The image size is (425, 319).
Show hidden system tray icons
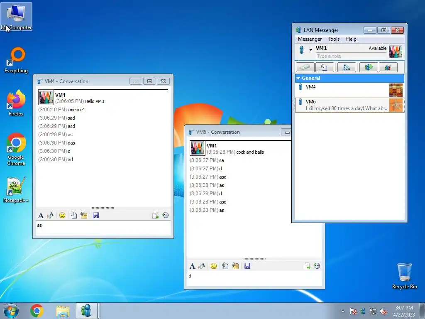pos(343,312)
